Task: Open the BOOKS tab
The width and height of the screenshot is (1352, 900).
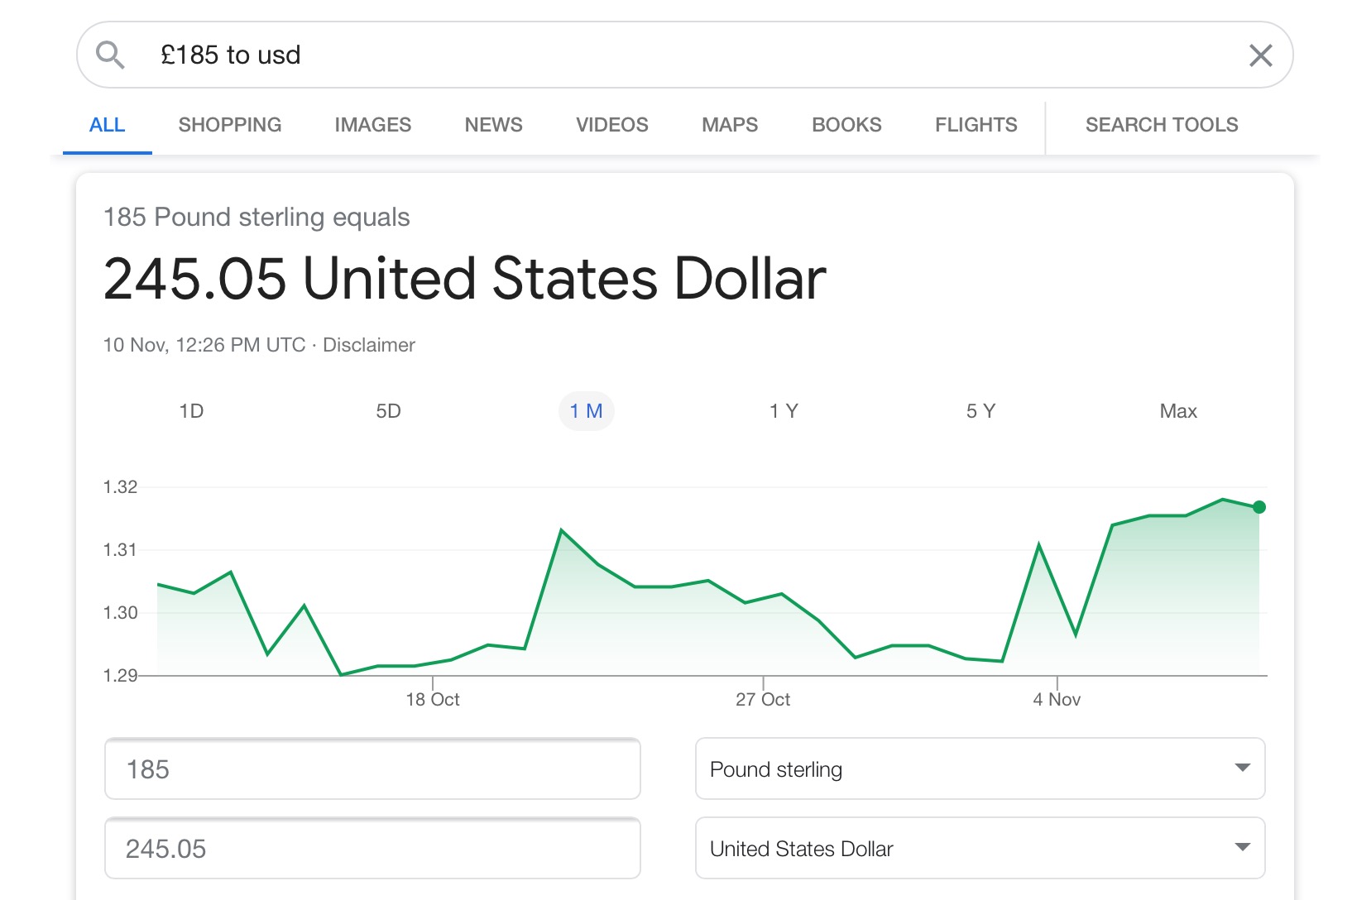Action: 846,125
